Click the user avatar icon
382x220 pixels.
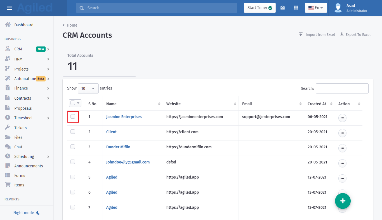pyautogui.click(x=338, y=8)
